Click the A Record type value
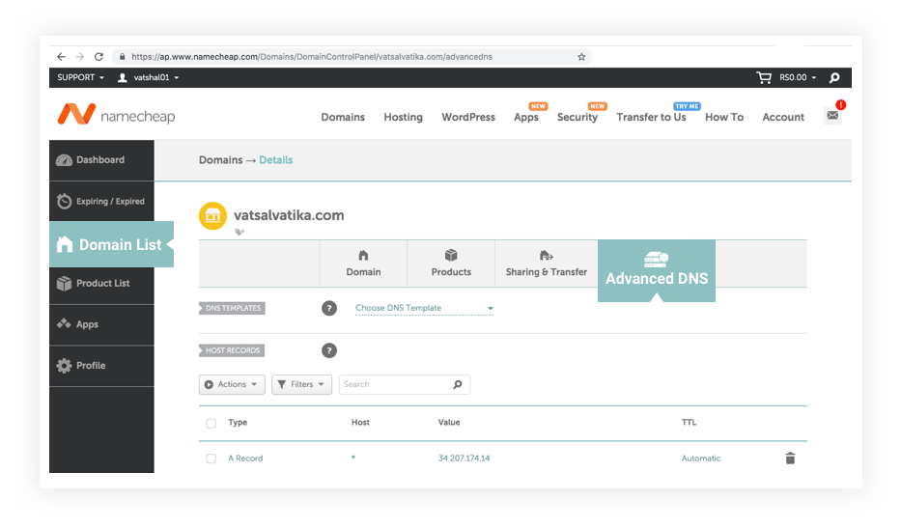 click(x=245, y=459)
